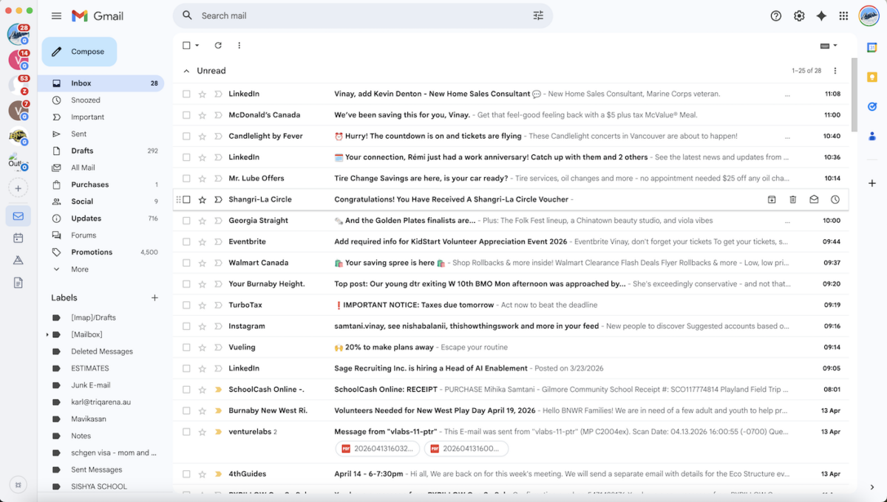Snooze the Shangri-La Circle email
Image resolution: width=887 pixels, height=502 pixels.
(835, 199)
